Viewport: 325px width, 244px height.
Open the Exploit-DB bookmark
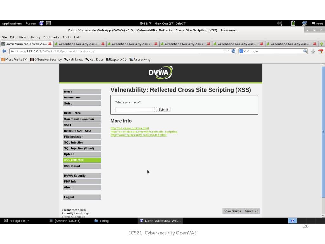pos(116,59)
